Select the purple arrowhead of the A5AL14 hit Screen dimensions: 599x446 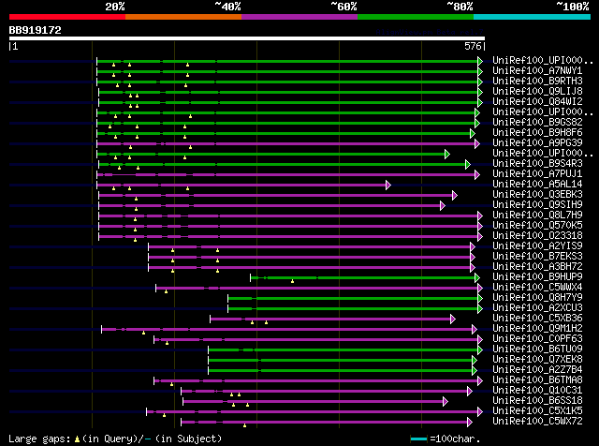tap(388, 186)
